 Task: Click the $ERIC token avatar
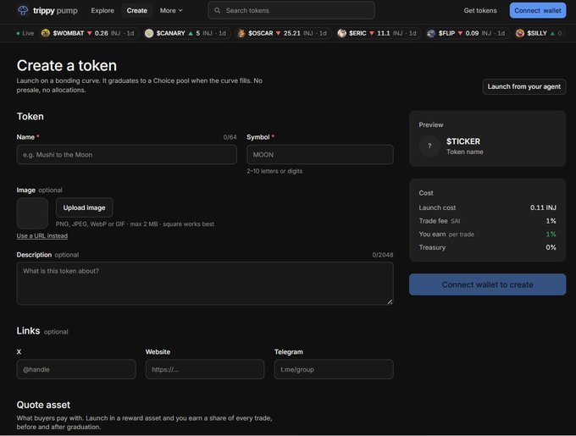341,33
